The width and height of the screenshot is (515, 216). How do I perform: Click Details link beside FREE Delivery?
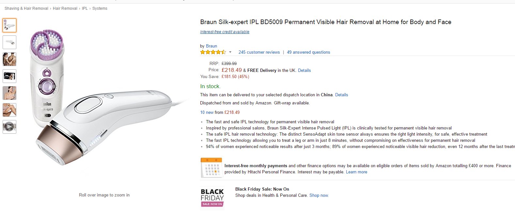pyautogui.click(x=304, y=70)
